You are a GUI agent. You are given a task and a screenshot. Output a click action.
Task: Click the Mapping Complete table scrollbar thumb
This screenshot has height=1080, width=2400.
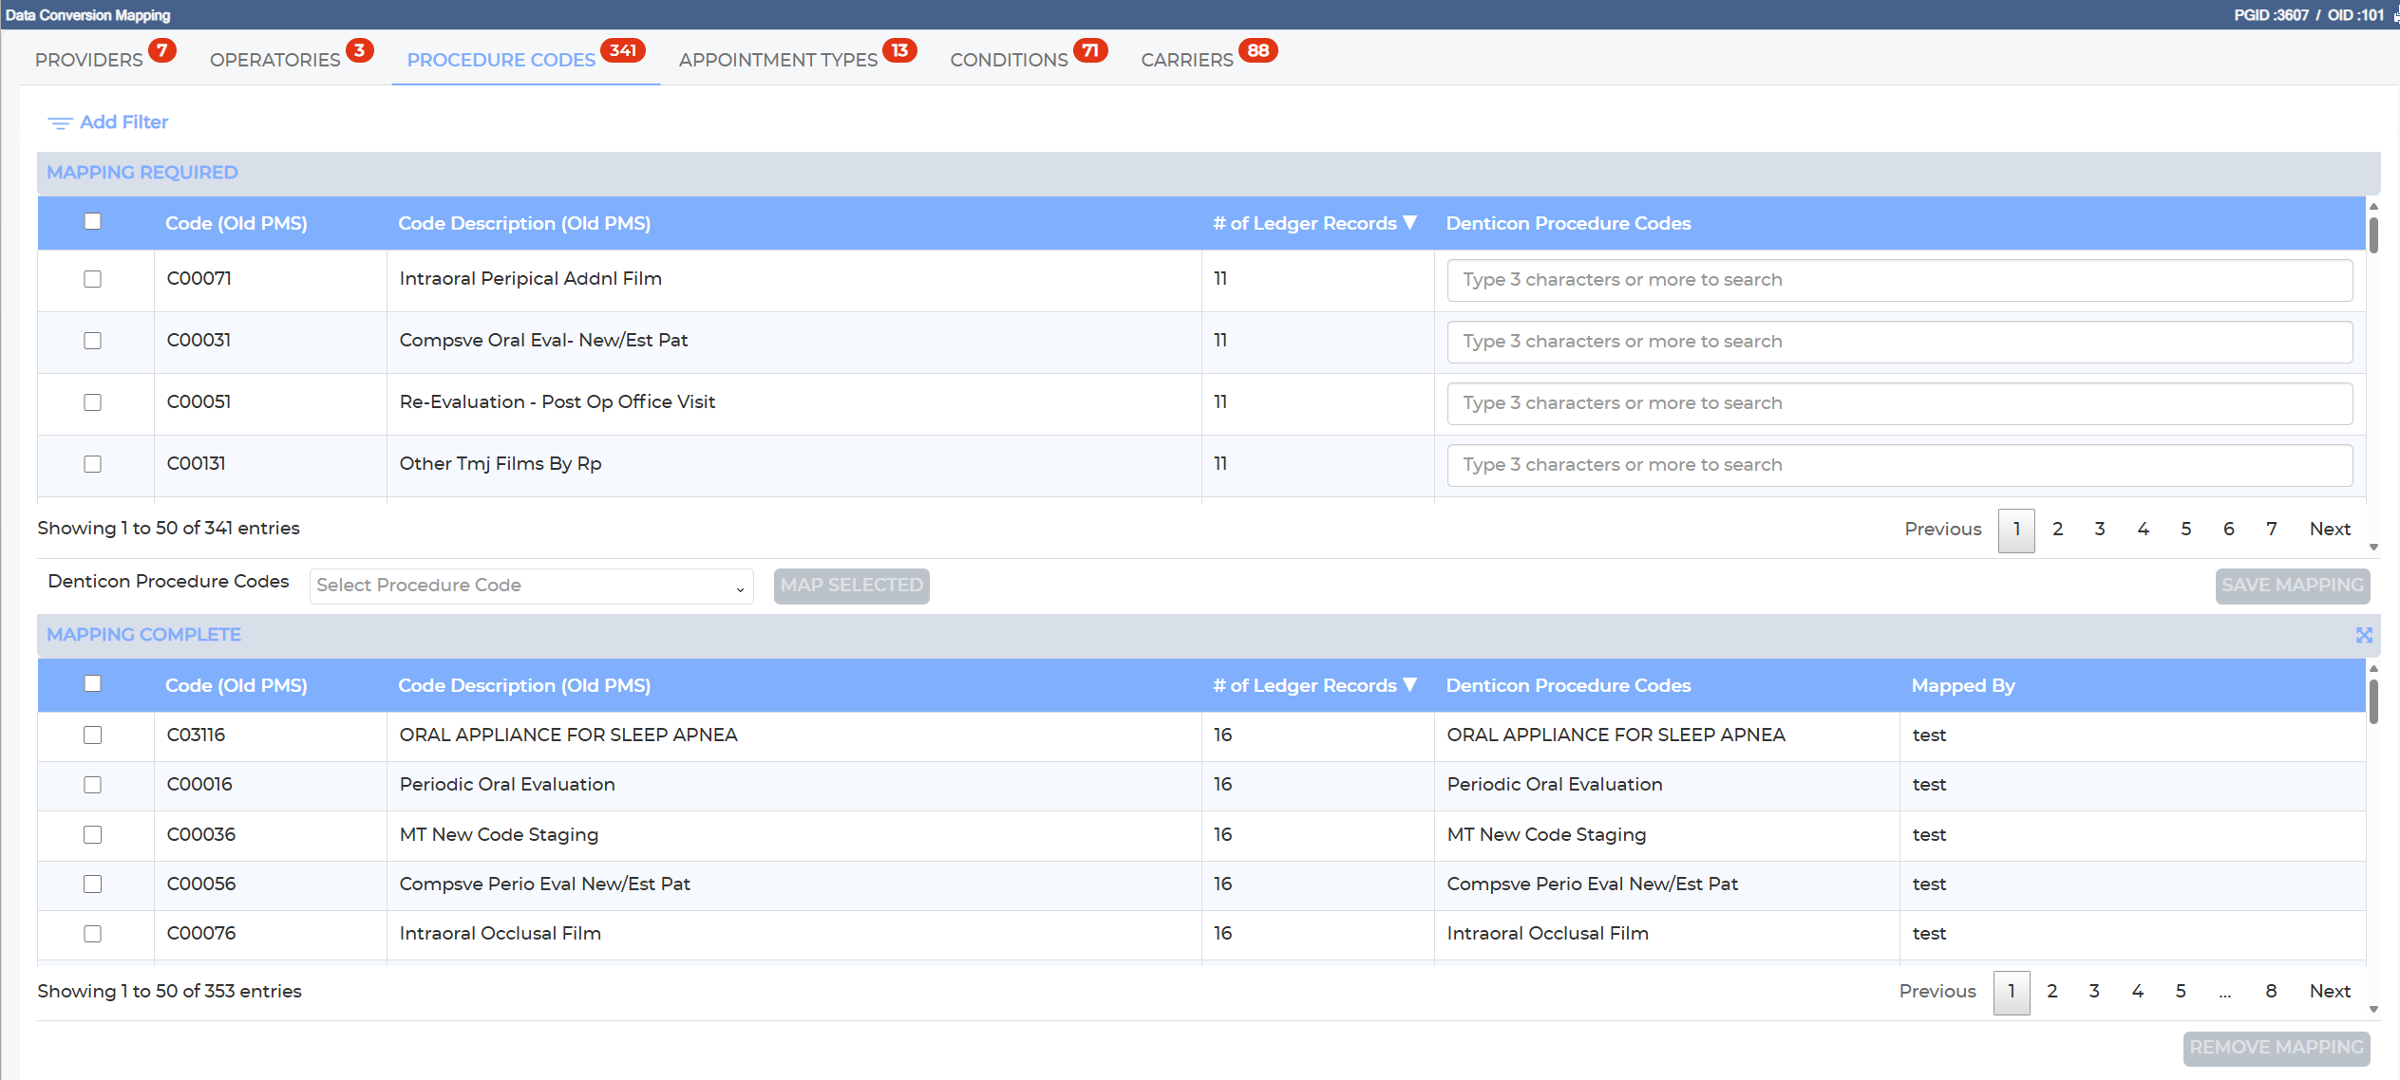(2373, 701)
